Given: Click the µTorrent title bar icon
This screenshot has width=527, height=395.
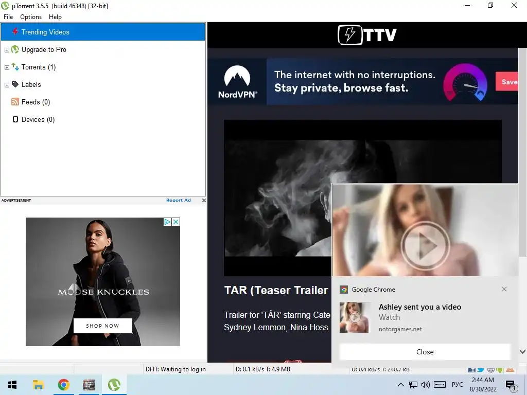Looking at the screenshot, I should point(5,6).
